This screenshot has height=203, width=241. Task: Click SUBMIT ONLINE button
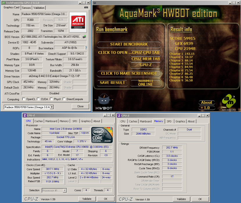[146, 83]
